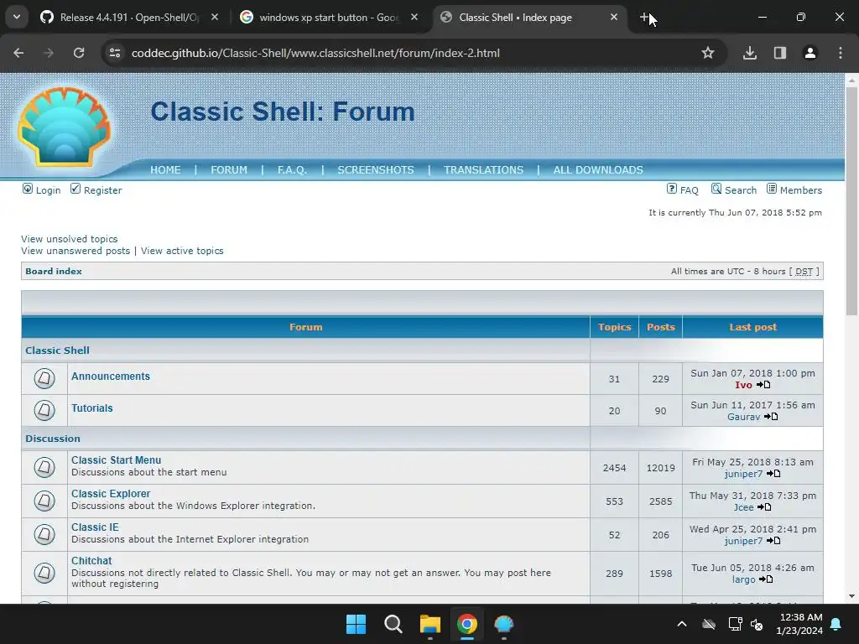Go back with the browser back arrow
The height and width of the screenshot is (644, 859).
click(18, 53)
